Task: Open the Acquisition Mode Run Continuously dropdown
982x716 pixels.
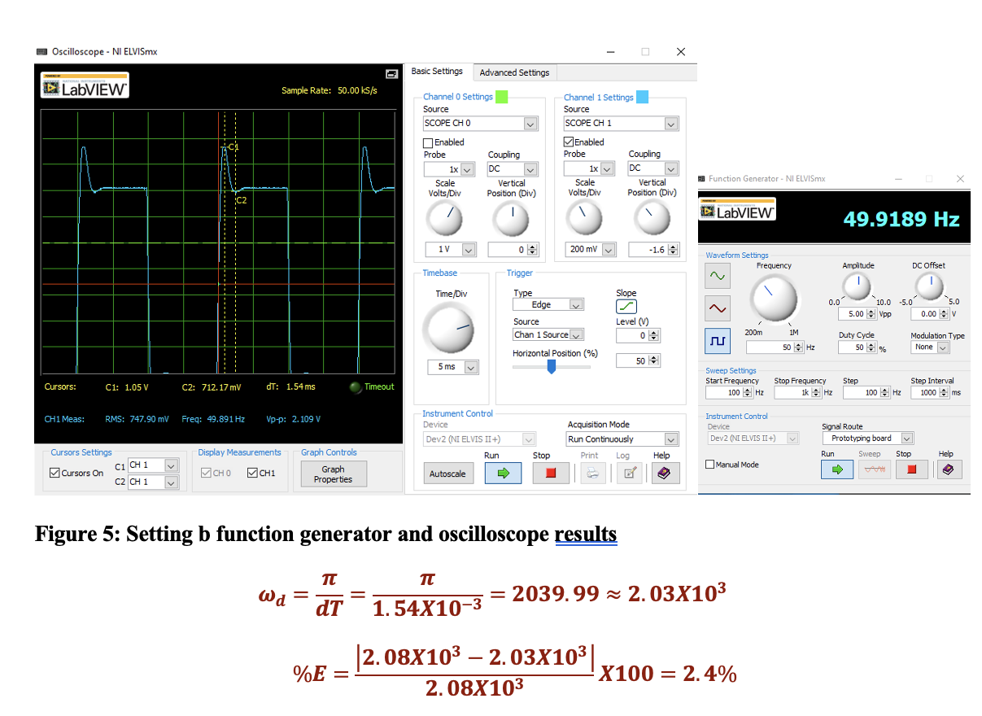Action: pos(623,439)
